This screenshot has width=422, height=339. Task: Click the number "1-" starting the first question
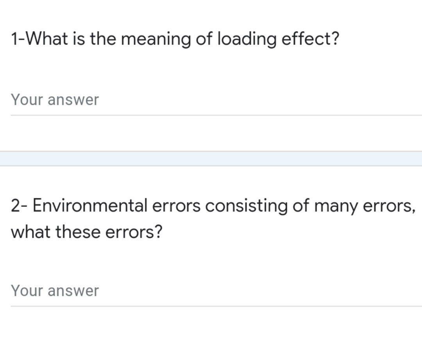pos(18,39)
